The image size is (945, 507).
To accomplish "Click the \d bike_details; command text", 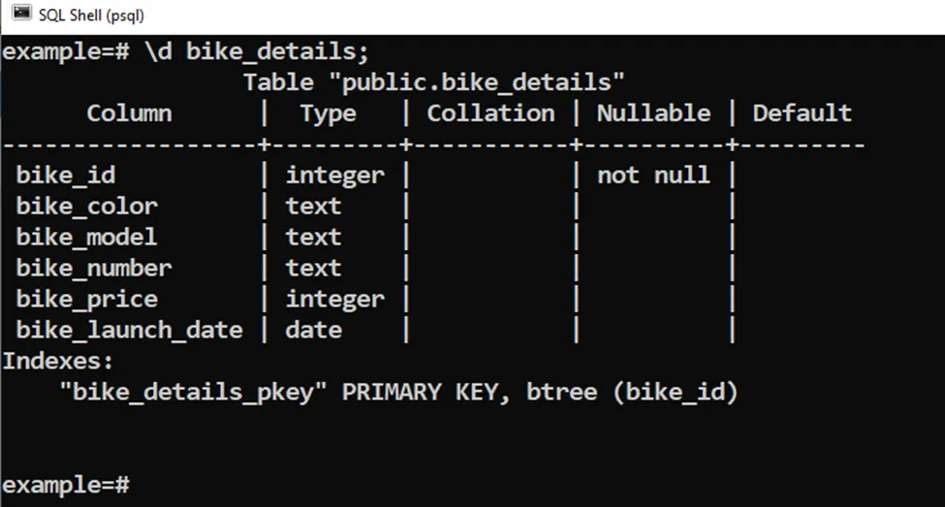I will pos(257,51).
